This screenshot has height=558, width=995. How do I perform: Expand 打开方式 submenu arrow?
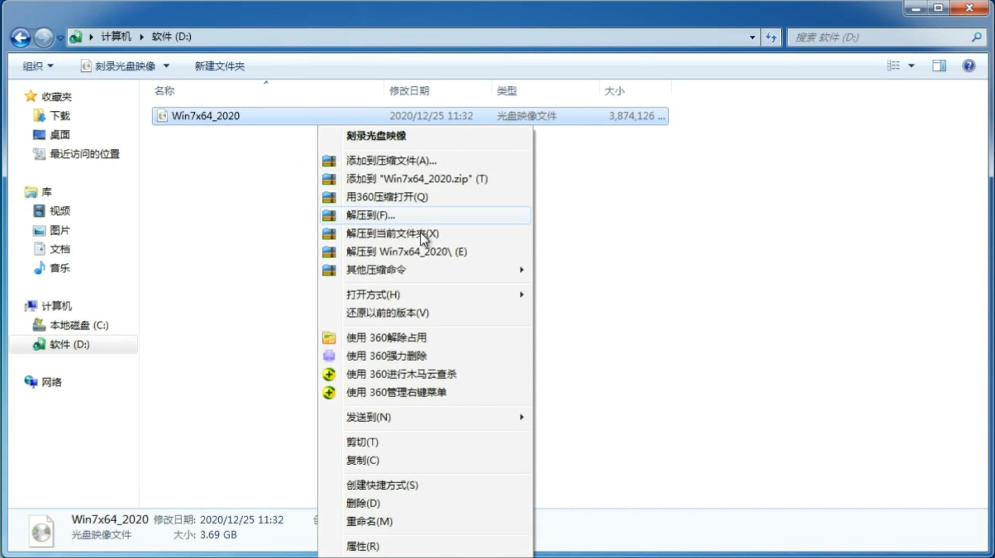pos(521,294)
